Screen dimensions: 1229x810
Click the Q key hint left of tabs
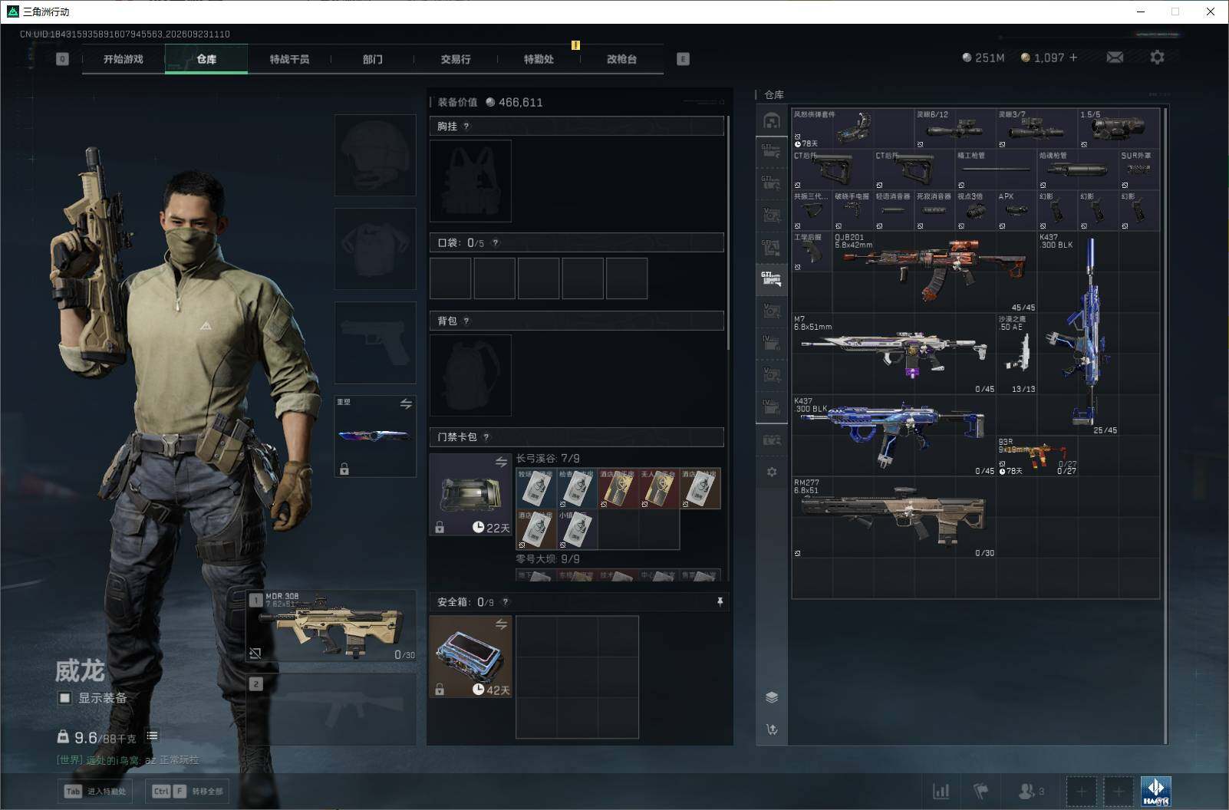(x=62, y=59)
